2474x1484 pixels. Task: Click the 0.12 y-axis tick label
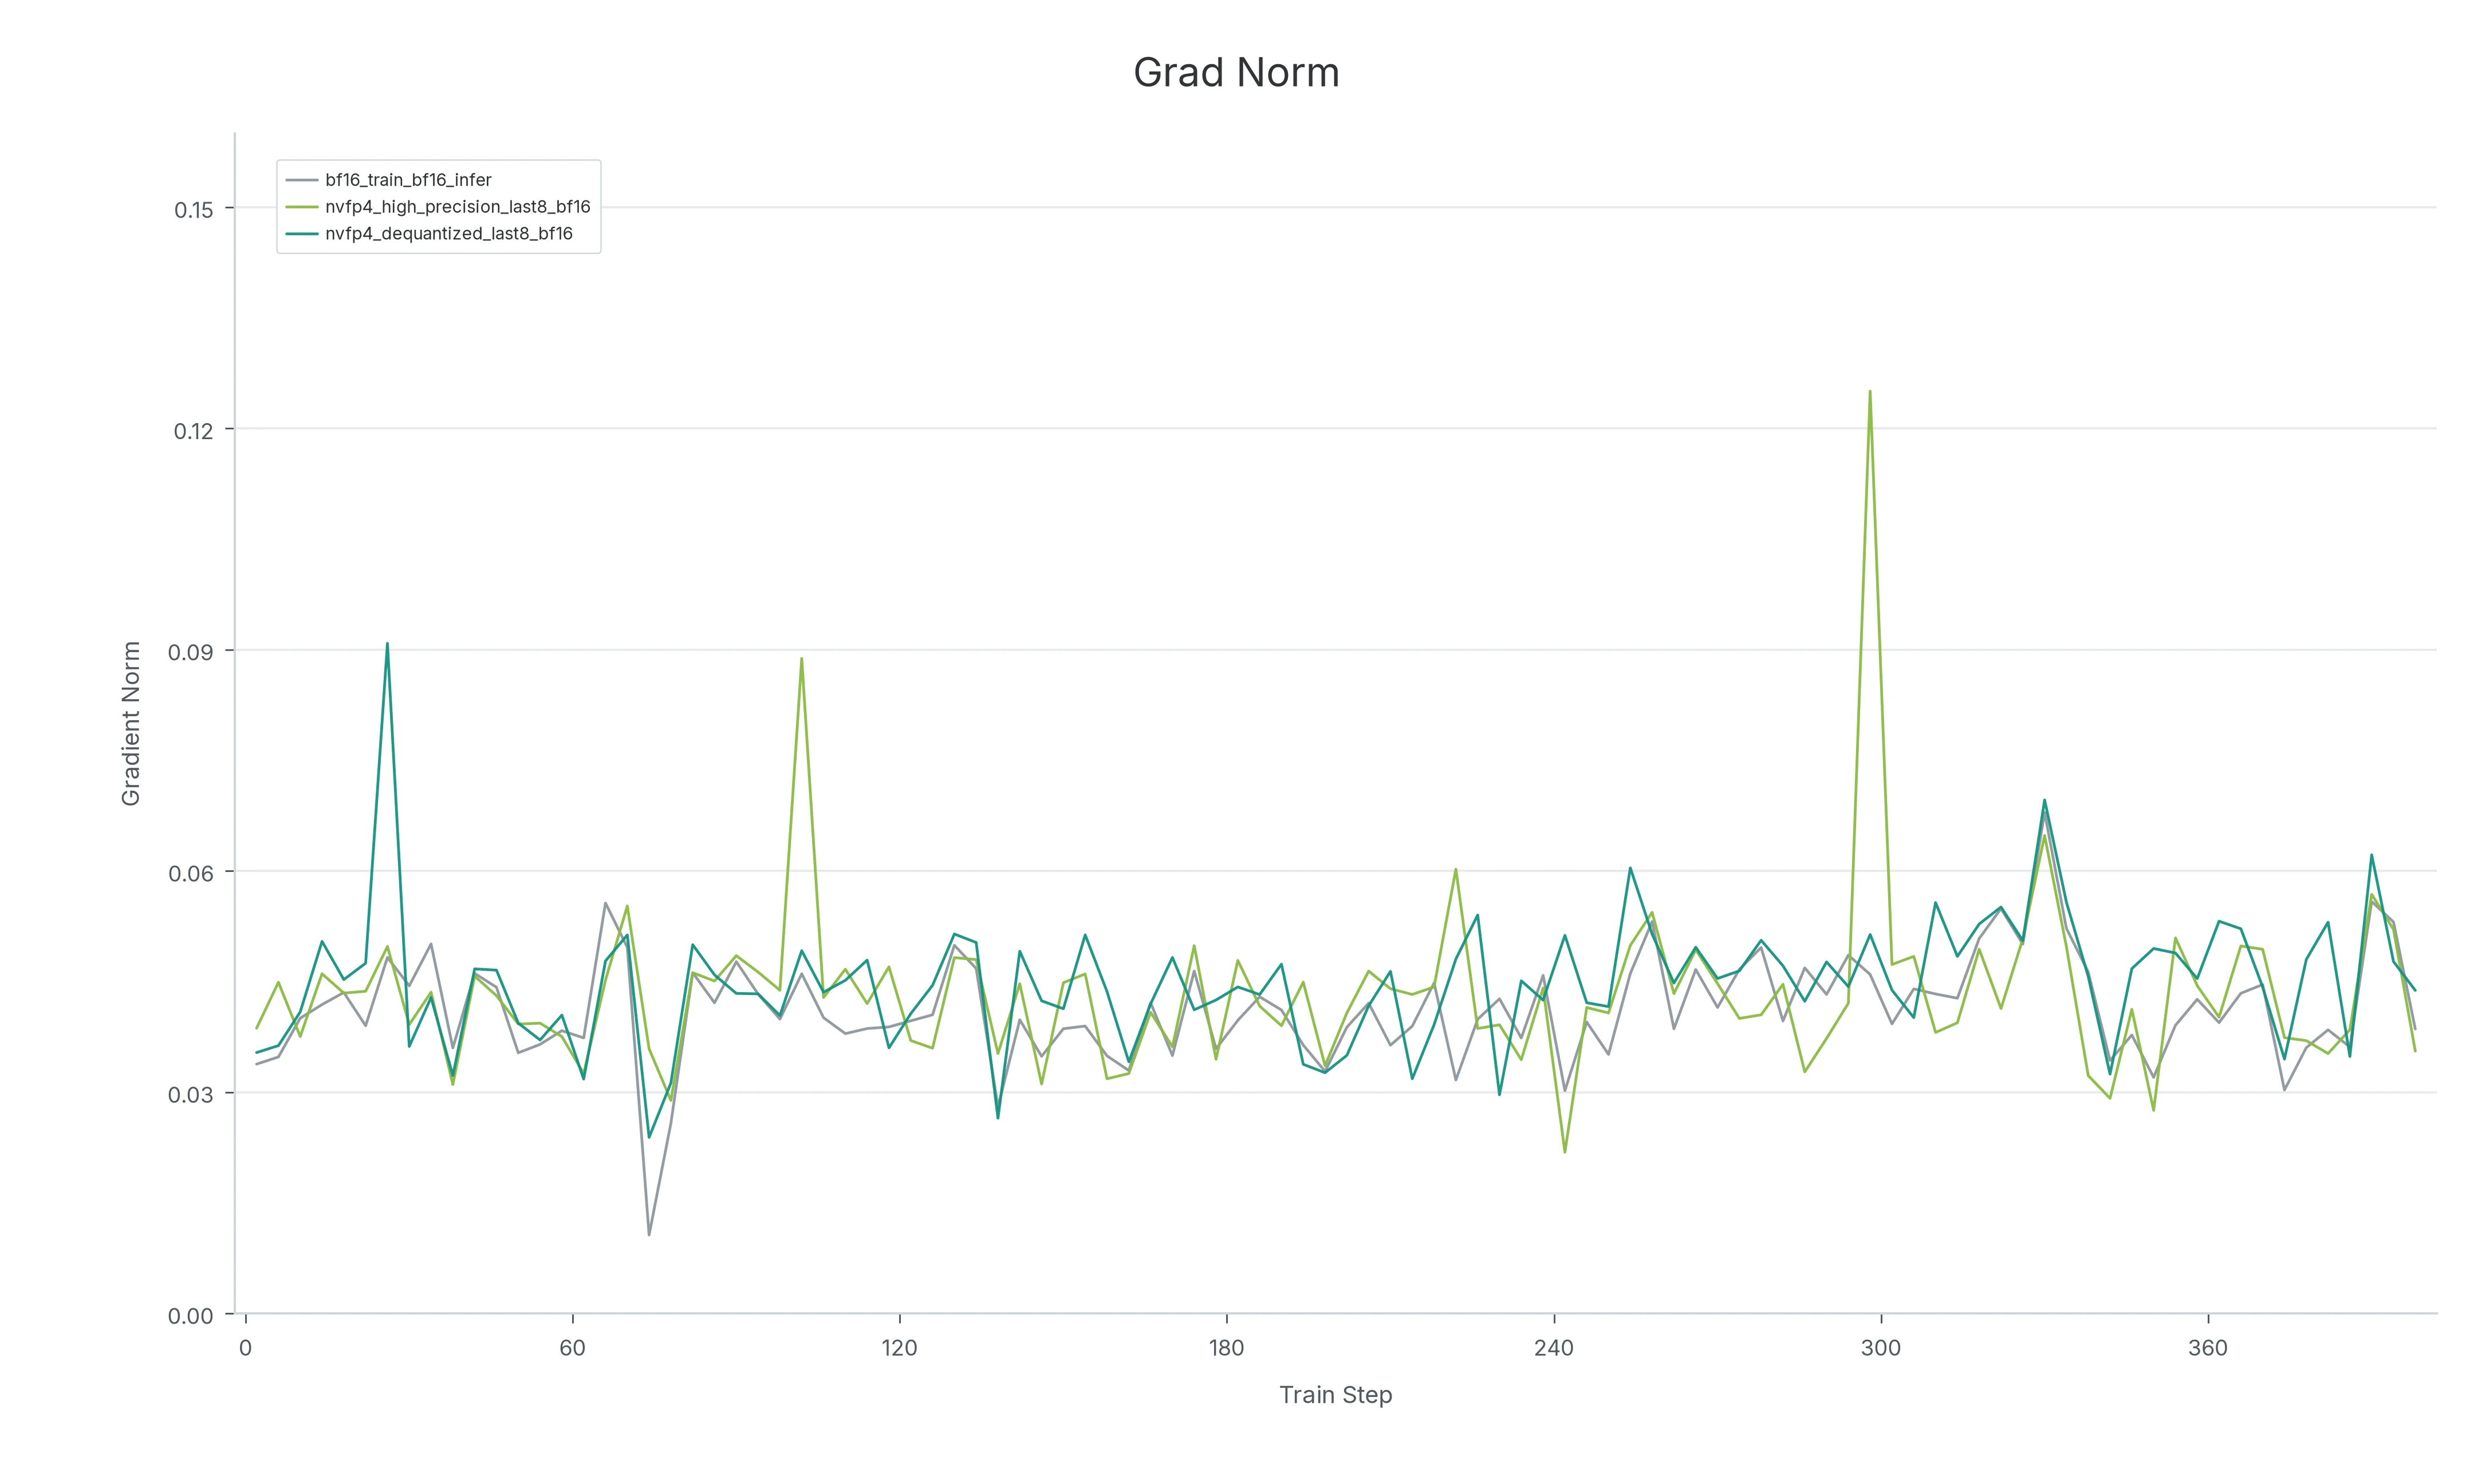[194, 431]
